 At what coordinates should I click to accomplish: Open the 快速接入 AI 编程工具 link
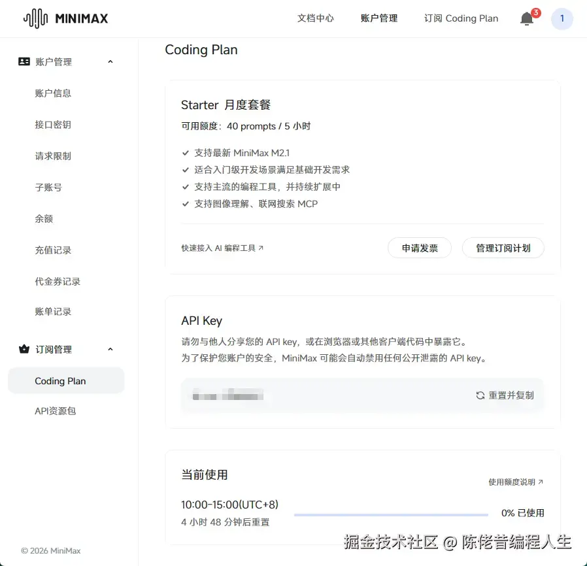(220, 248)
